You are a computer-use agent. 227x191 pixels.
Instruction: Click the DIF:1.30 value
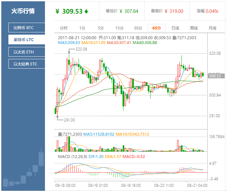click(x=96, y=156)
